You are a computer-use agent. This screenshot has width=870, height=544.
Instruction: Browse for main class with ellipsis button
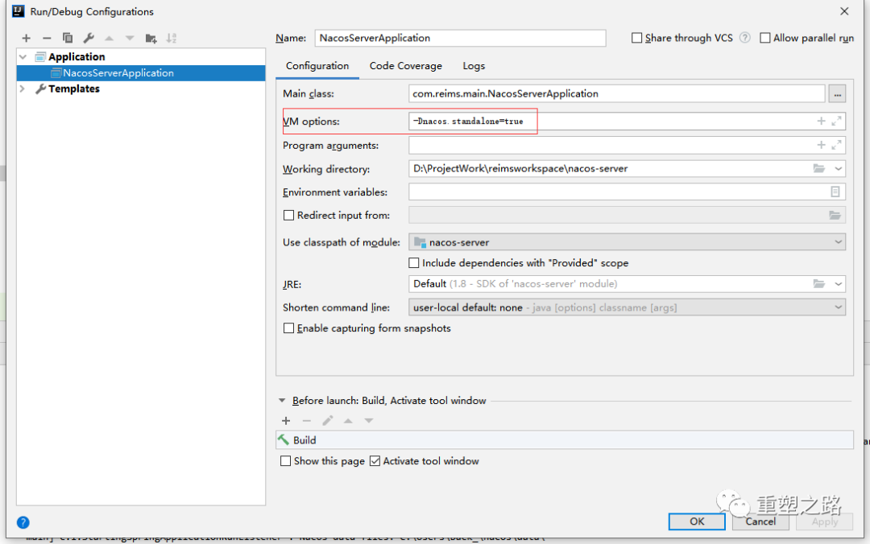tap(837, 93)
